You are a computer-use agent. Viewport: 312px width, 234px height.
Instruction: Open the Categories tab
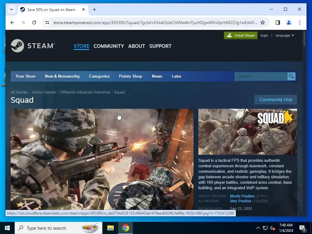tap(99, 76)
